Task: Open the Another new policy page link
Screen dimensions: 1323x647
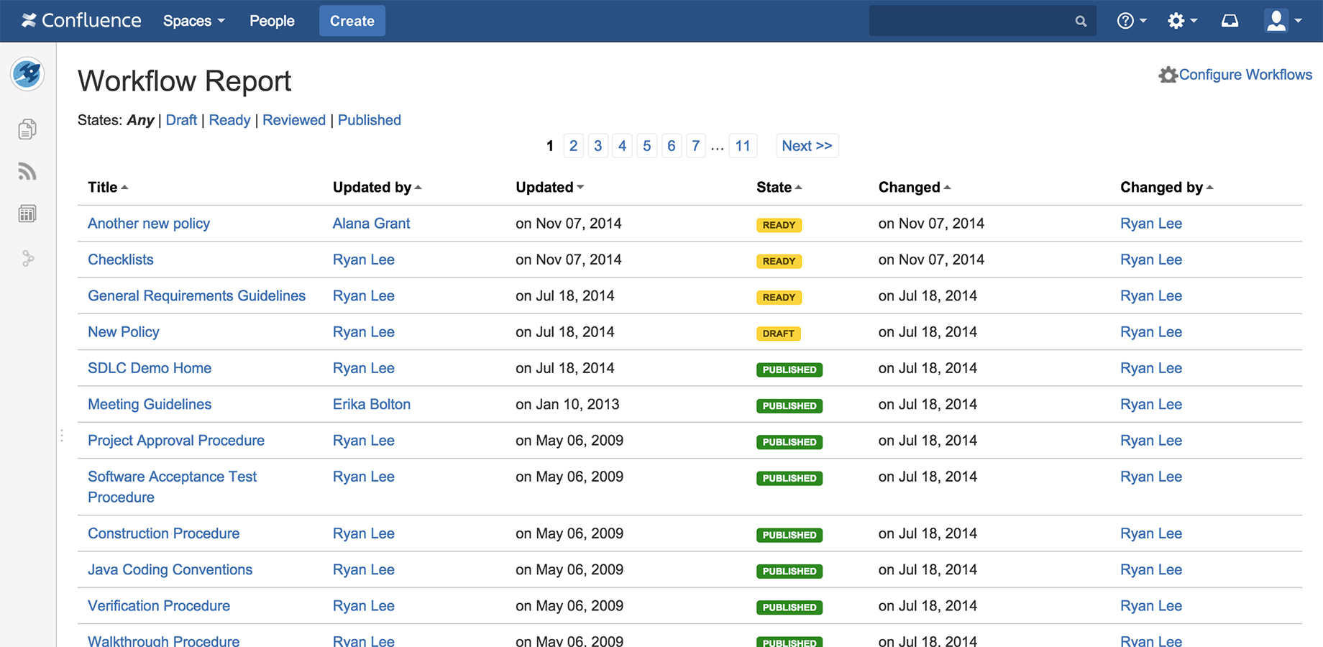Action: pyautogui.click(x=148, y=224)
